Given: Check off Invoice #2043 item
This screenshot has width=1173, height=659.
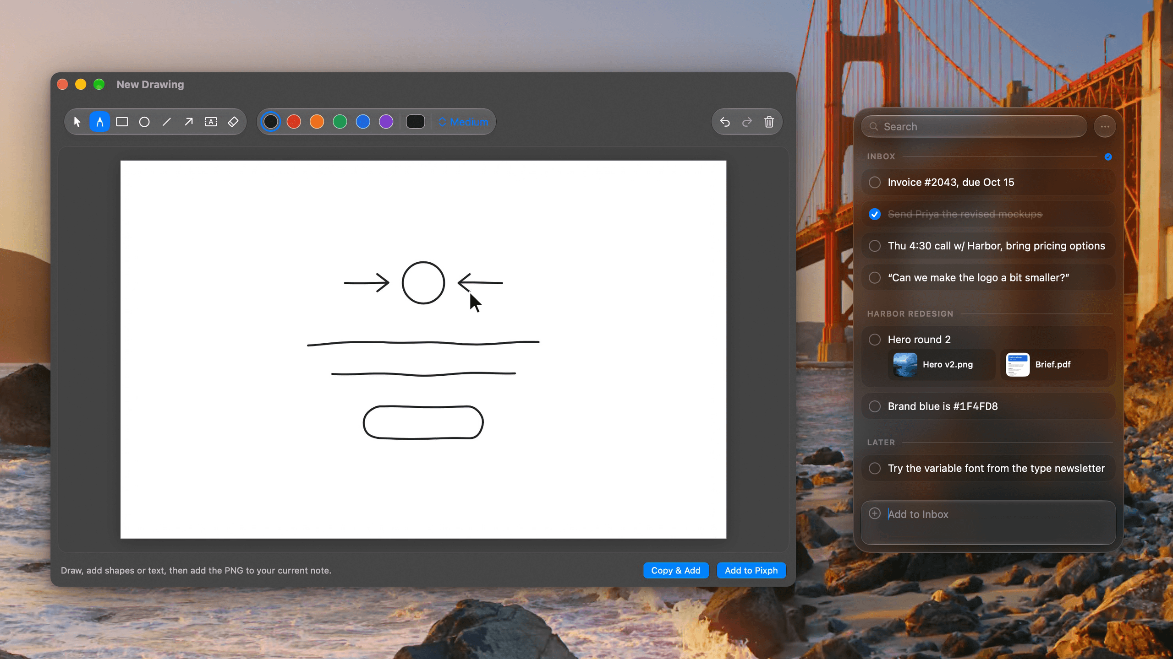Looking at the screenshot, I should tap(875, 182).
